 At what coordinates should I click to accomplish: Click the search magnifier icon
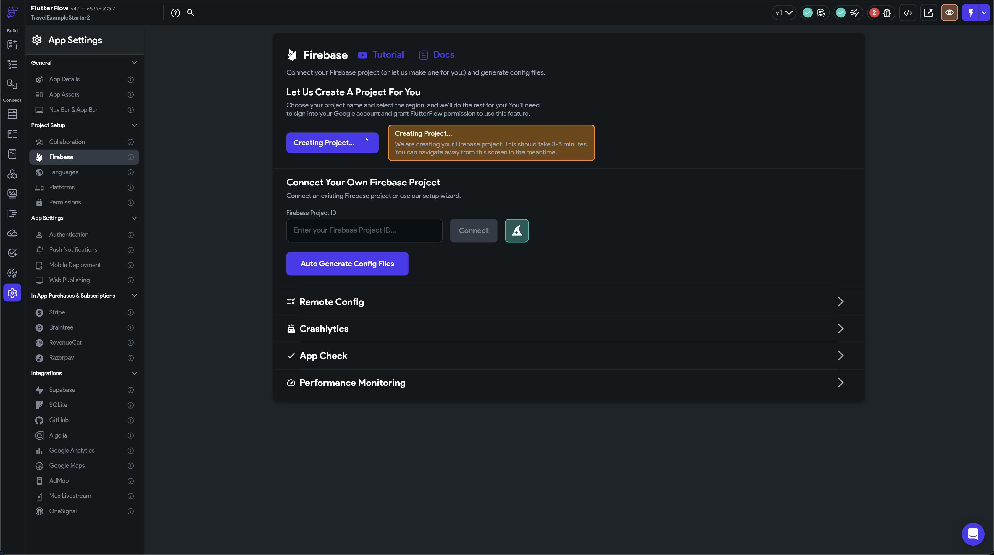191,13
